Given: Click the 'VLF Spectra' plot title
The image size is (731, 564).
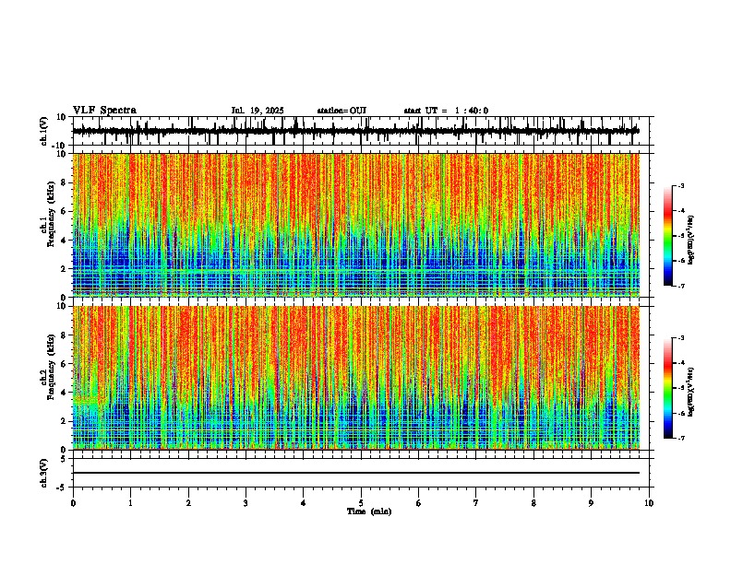Looking at the screenshot, I should click(105, 111).
